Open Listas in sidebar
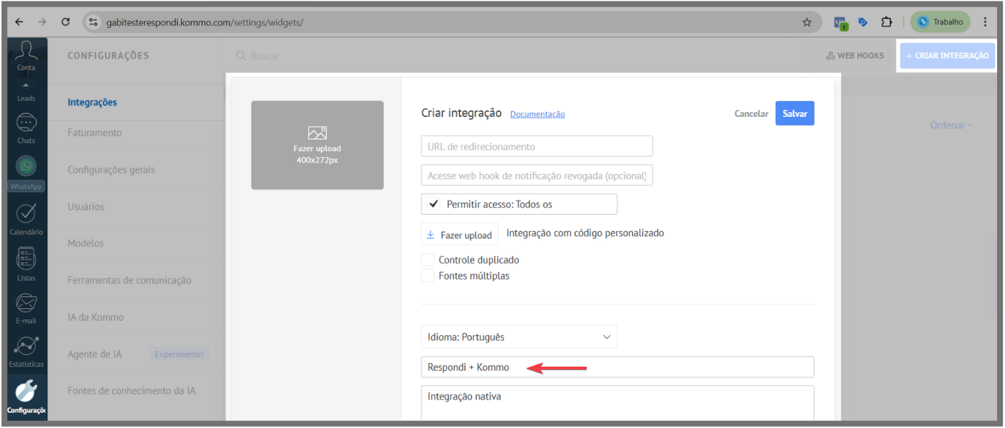 (x=26, y=264)
